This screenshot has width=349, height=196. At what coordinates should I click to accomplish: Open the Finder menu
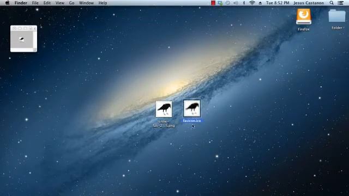(21, 3)
